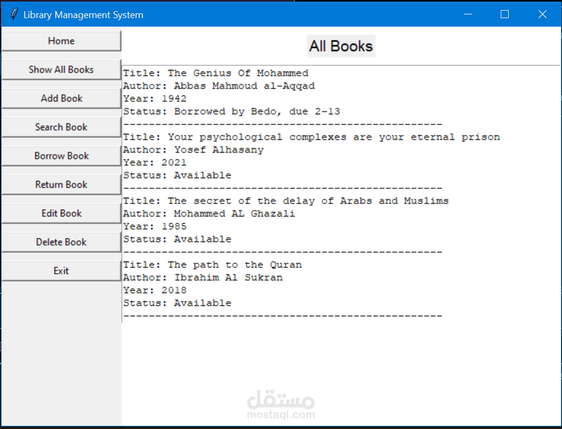Click 'Title: The path to the Quran'
This screenshot has width=562, height=429.
213,265
